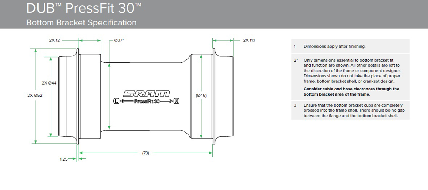Select note starting "Ensure that the bottom bracket cups"
Image resolution: width=428 pixels, height=190 pixels.
click(x=354, y=111)
